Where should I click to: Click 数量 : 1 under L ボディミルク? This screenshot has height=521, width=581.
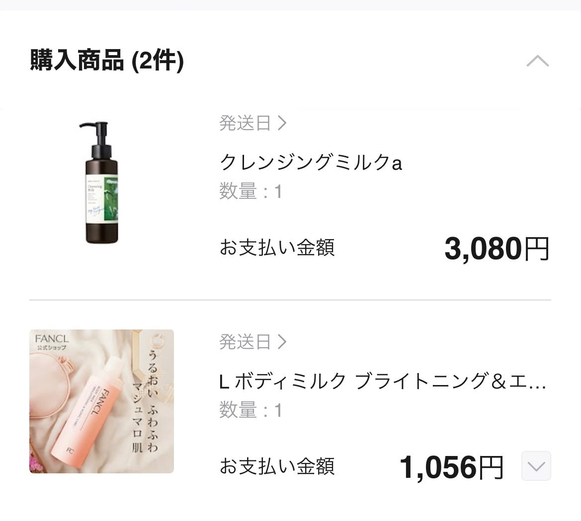coord(250,410)
